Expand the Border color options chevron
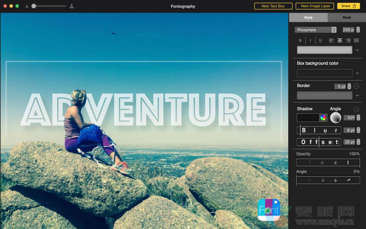Image resolution: width=366 pixels, height=229 pixels. click(357, 95)
